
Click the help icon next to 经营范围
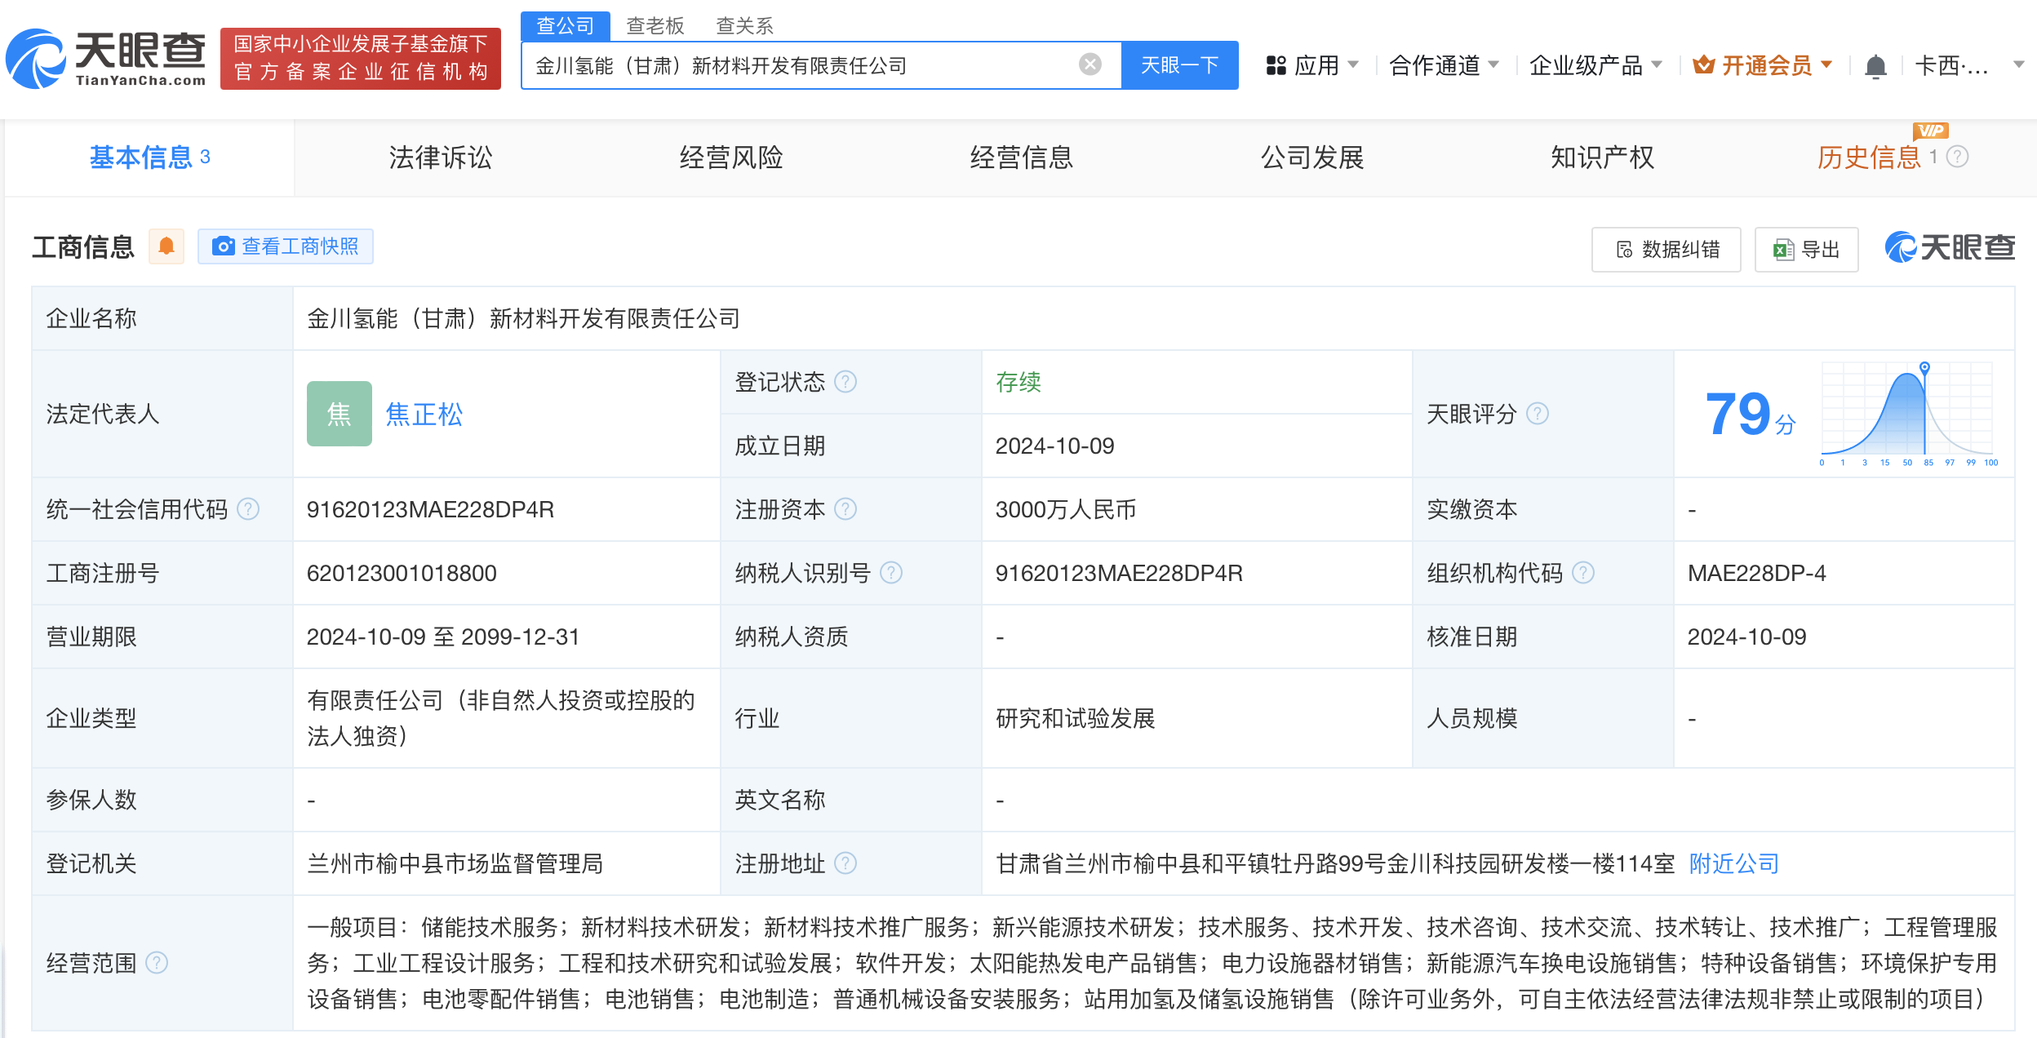(x=157, y=963)
